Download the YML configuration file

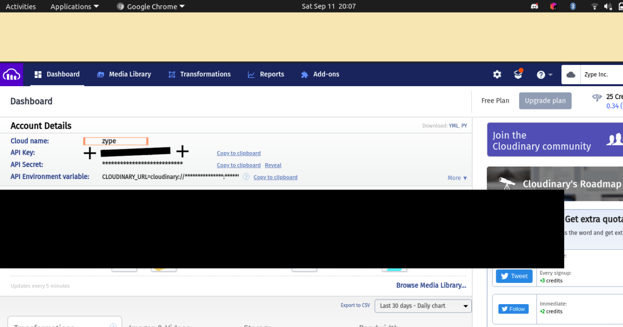coord(454,126)
